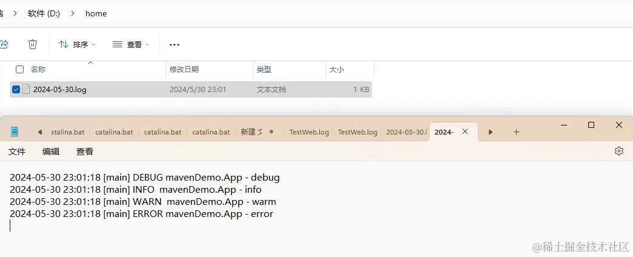Click the DEBUG log line text
Image resolution: width=633 pixels, height=257 pixels.
(145, 178)
